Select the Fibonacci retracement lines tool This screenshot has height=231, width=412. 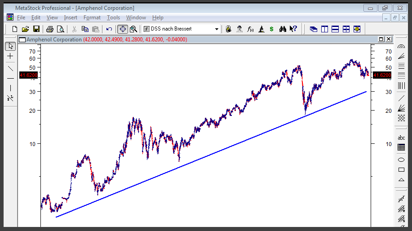point(401,66)
